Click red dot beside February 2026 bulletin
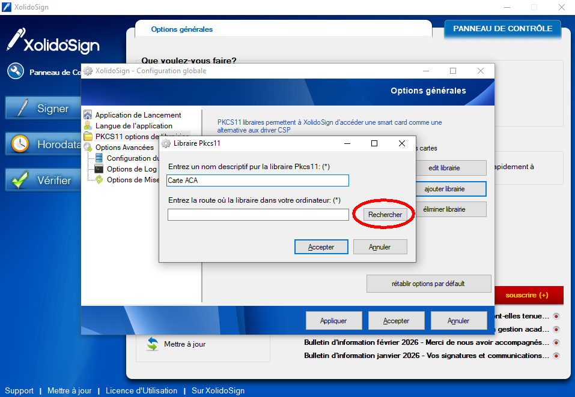 point(556,342)
